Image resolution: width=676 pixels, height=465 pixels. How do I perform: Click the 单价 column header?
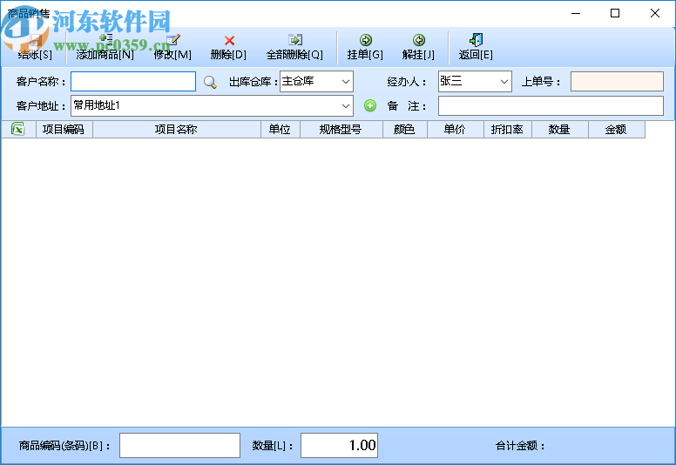click(x=456, y=129)
